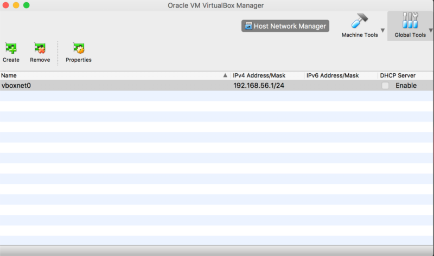Viewport: 434px width, 256px height.
Task: Select the Global Tools icon
Action: pos(410,22)
